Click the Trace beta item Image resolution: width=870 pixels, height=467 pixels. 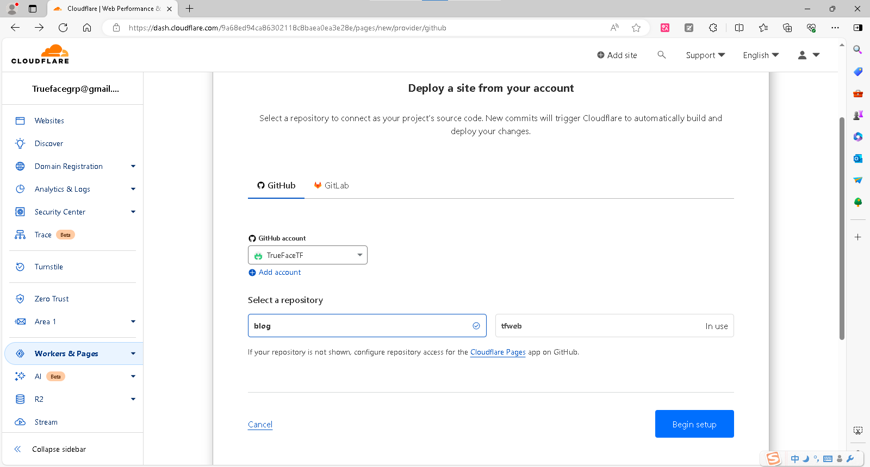(x=43, y=235)
